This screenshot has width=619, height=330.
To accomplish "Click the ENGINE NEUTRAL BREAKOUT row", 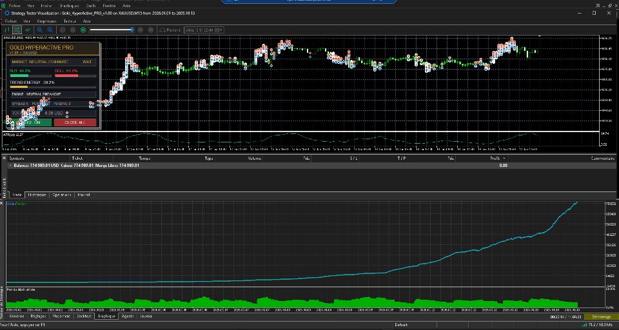I will (x=53, y=94).
